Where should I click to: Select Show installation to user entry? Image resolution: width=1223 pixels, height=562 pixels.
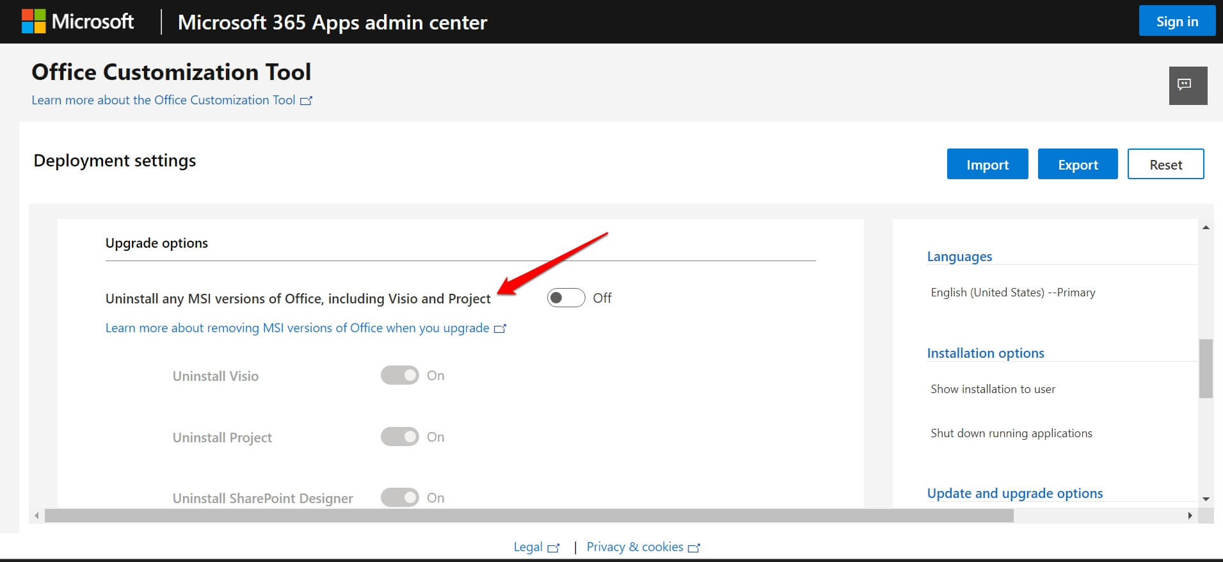[x=993, y=389]
